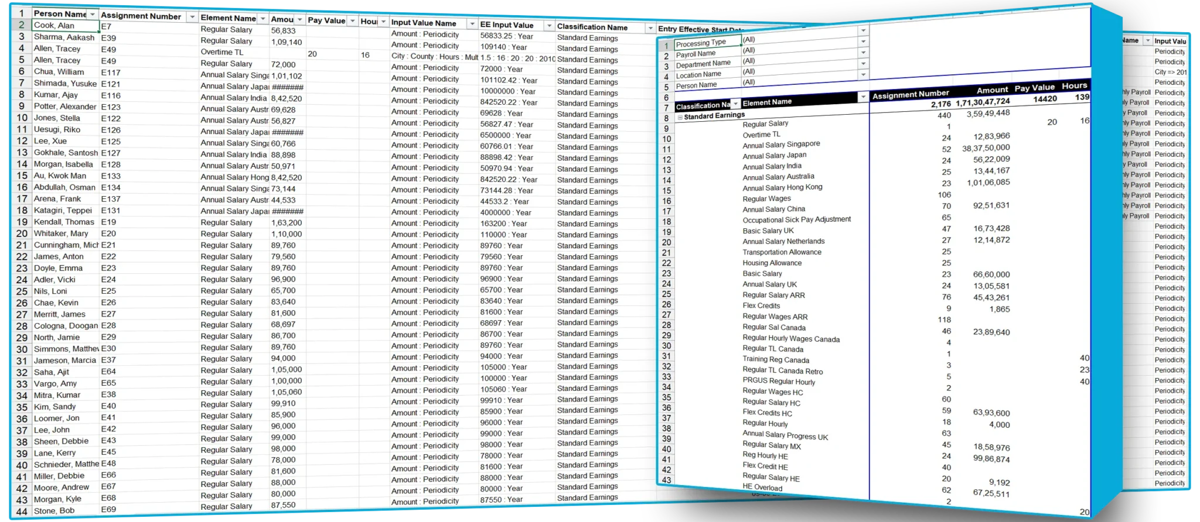Image resolution: width=1200 pixels, height=522 pixels.
Task: Select the Hours pivot column header
Action: pyautogui.click(x=1074, y=86)
